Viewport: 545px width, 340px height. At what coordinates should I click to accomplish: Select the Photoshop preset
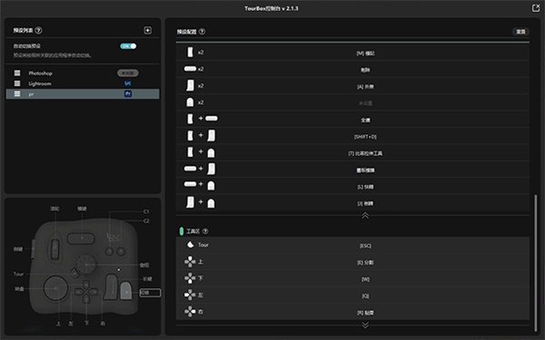click(x=83, y=73)
